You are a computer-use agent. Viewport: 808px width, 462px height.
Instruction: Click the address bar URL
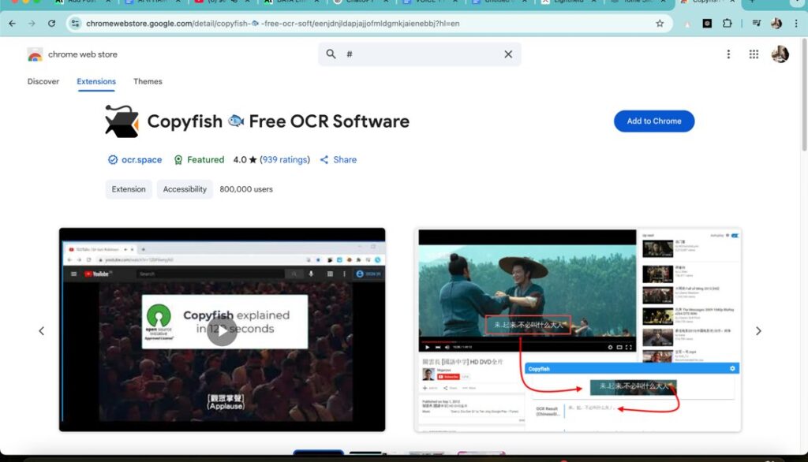(272, 23)
